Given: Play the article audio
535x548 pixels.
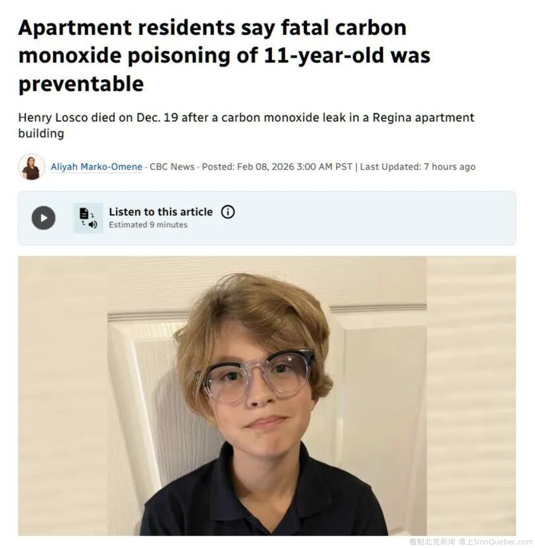Looking at the screenshot, I should click(x=43, y=218).
